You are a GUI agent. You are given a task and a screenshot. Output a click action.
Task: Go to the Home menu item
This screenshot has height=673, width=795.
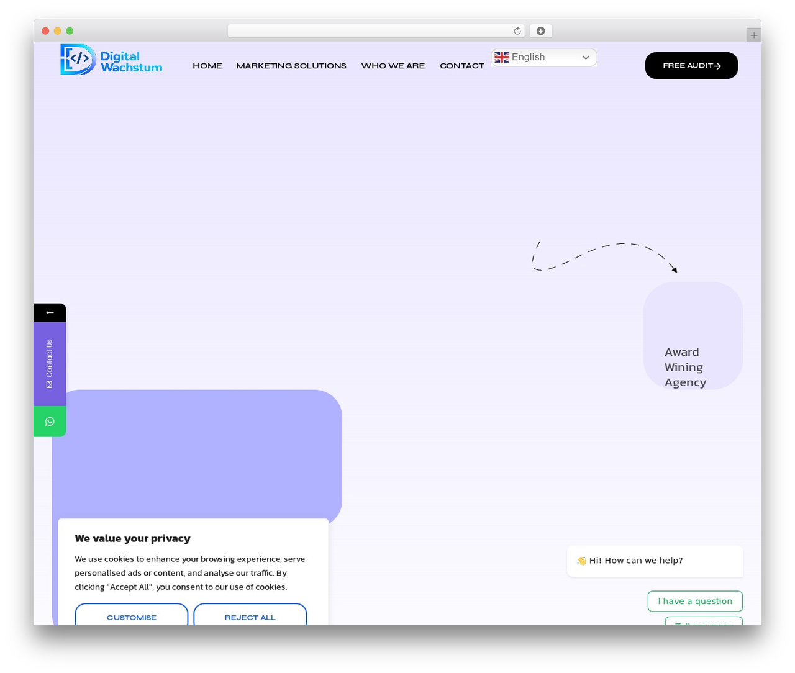[x=207, y=66]
